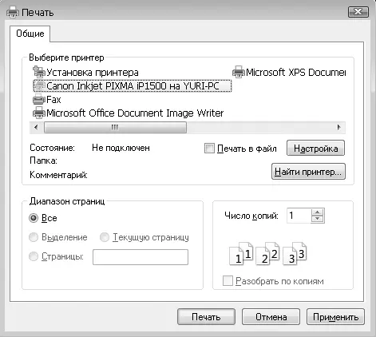The width and height of the screenshot is (376, 337).
Task: Click the Настройка button
Action: point(315,148)
